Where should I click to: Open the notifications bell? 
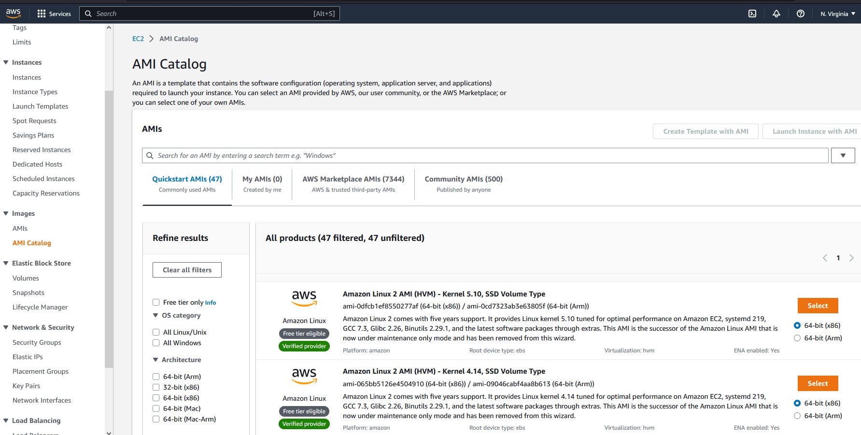click(x=776, y=14)
